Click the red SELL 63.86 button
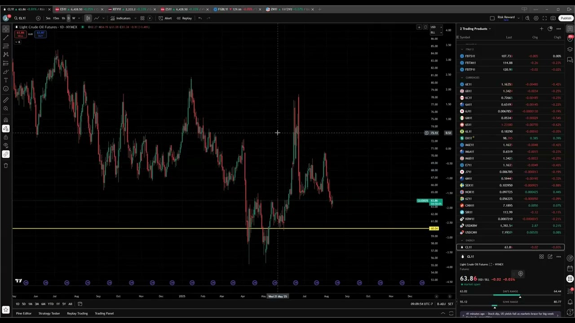 21,34
